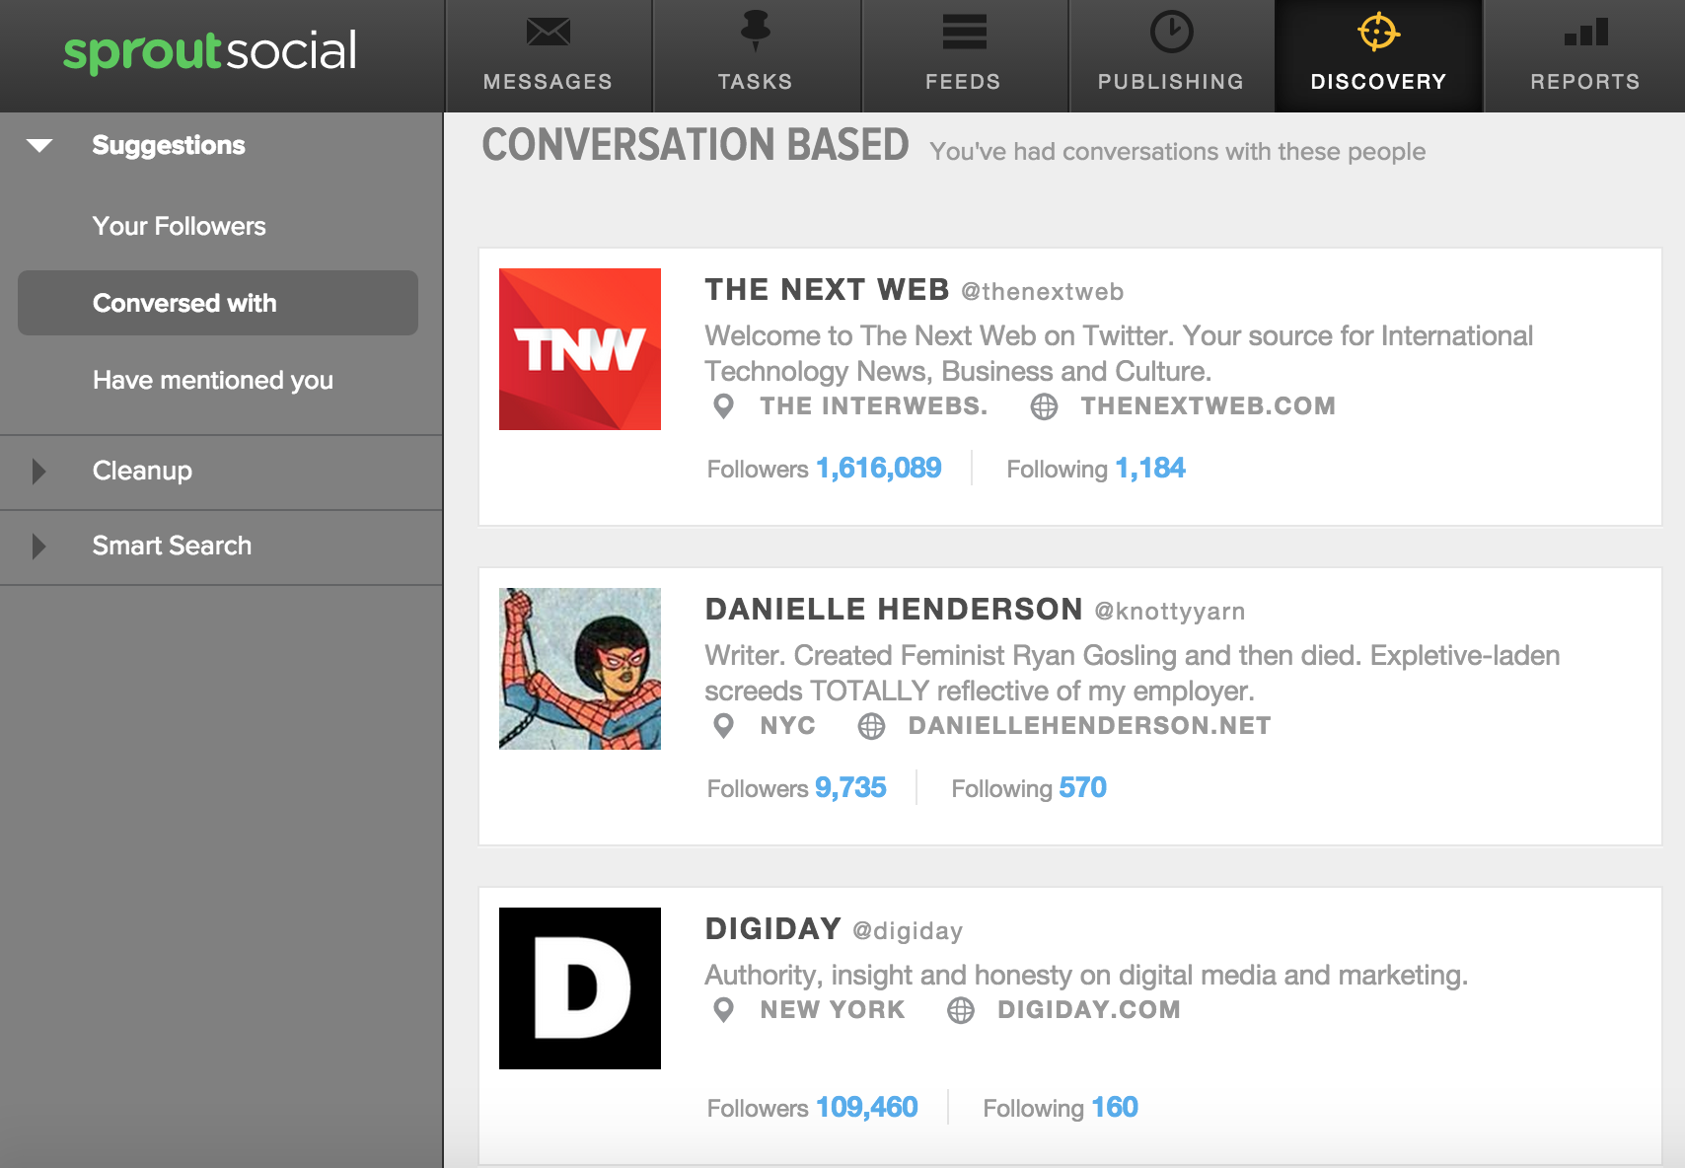Click the Publishing clock icon
1685x1168 pixels.
1171,32
